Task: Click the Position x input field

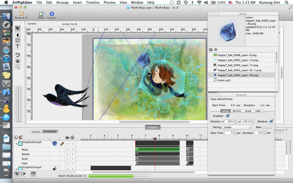Action: (230, 122)
